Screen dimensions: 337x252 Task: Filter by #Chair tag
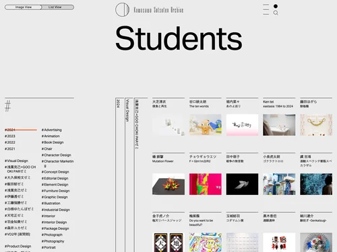tap(47, 149)
